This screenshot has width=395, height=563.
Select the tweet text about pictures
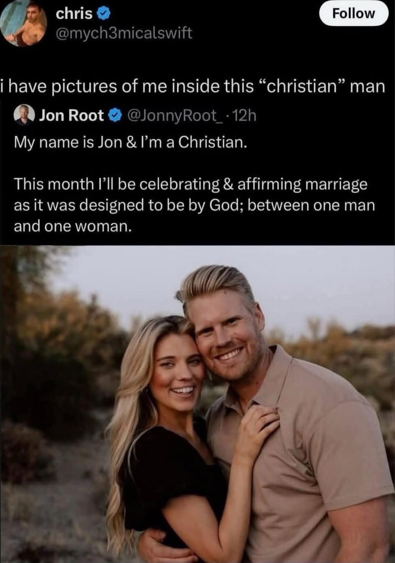tap(193, 87)
